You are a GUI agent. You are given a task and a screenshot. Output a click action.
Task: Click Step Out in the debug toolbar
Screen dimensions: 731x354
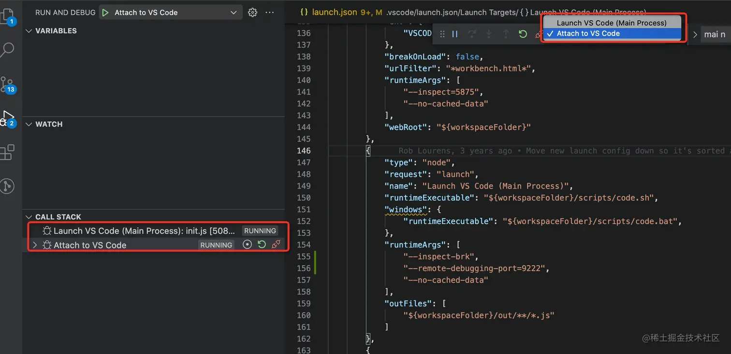506,34
